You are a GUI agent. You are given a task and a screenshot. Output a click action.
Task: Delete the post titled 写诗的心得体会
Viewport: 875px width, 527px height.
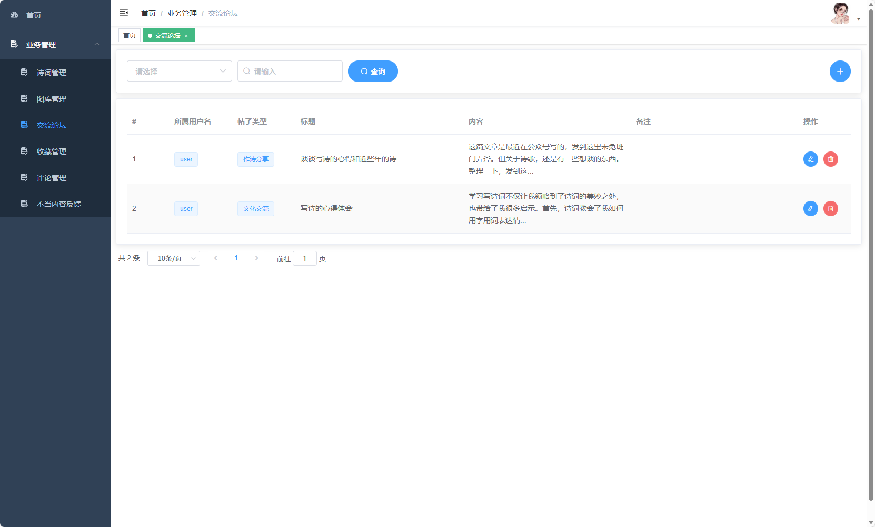tap(831, 208)
